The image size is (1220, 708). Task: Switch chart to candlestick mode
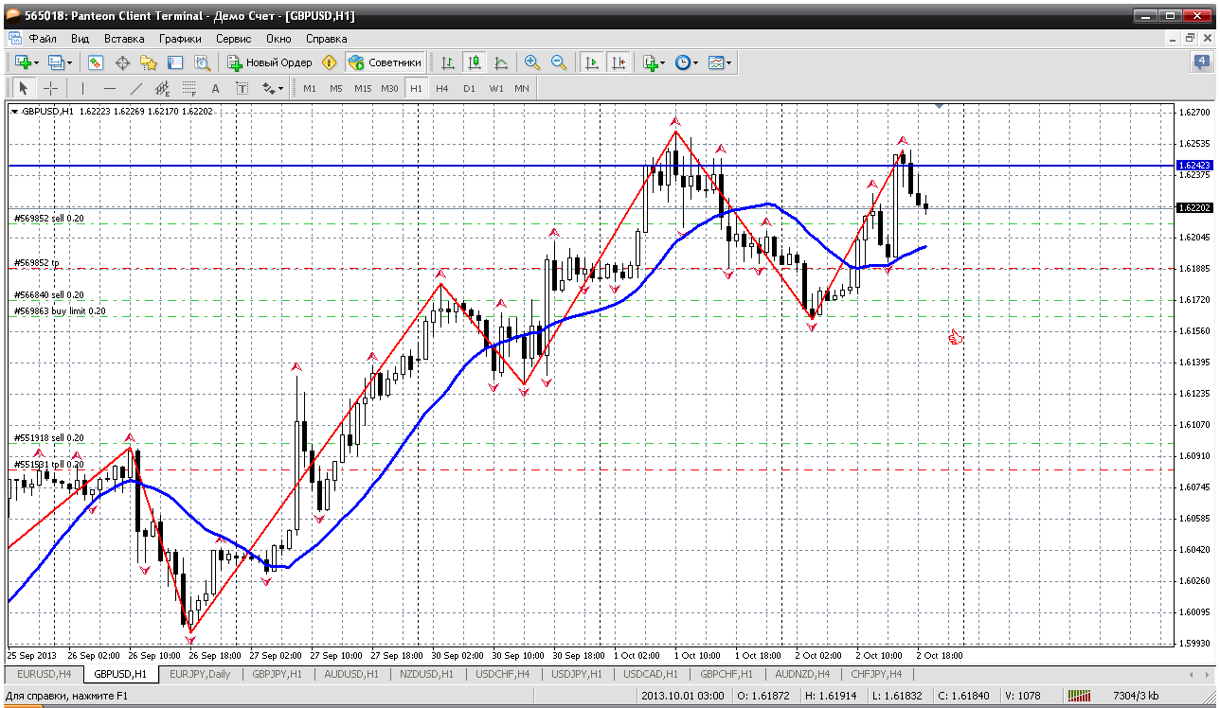click(x=474, y=62)
